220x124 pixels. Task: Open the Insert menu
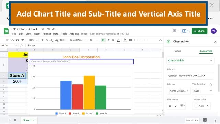pos(37,34)
